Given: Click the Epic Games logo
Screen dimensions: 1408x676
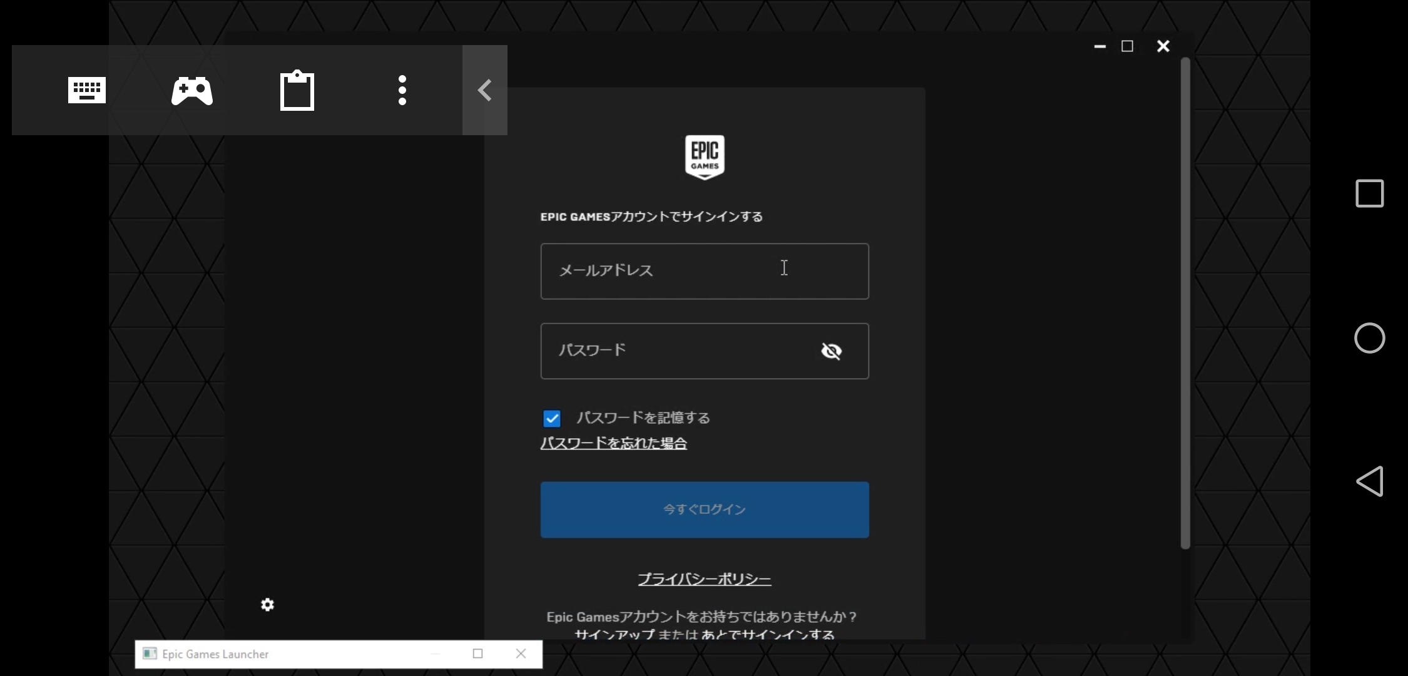Looking at the screenshot, I should [x=705, y=157].
